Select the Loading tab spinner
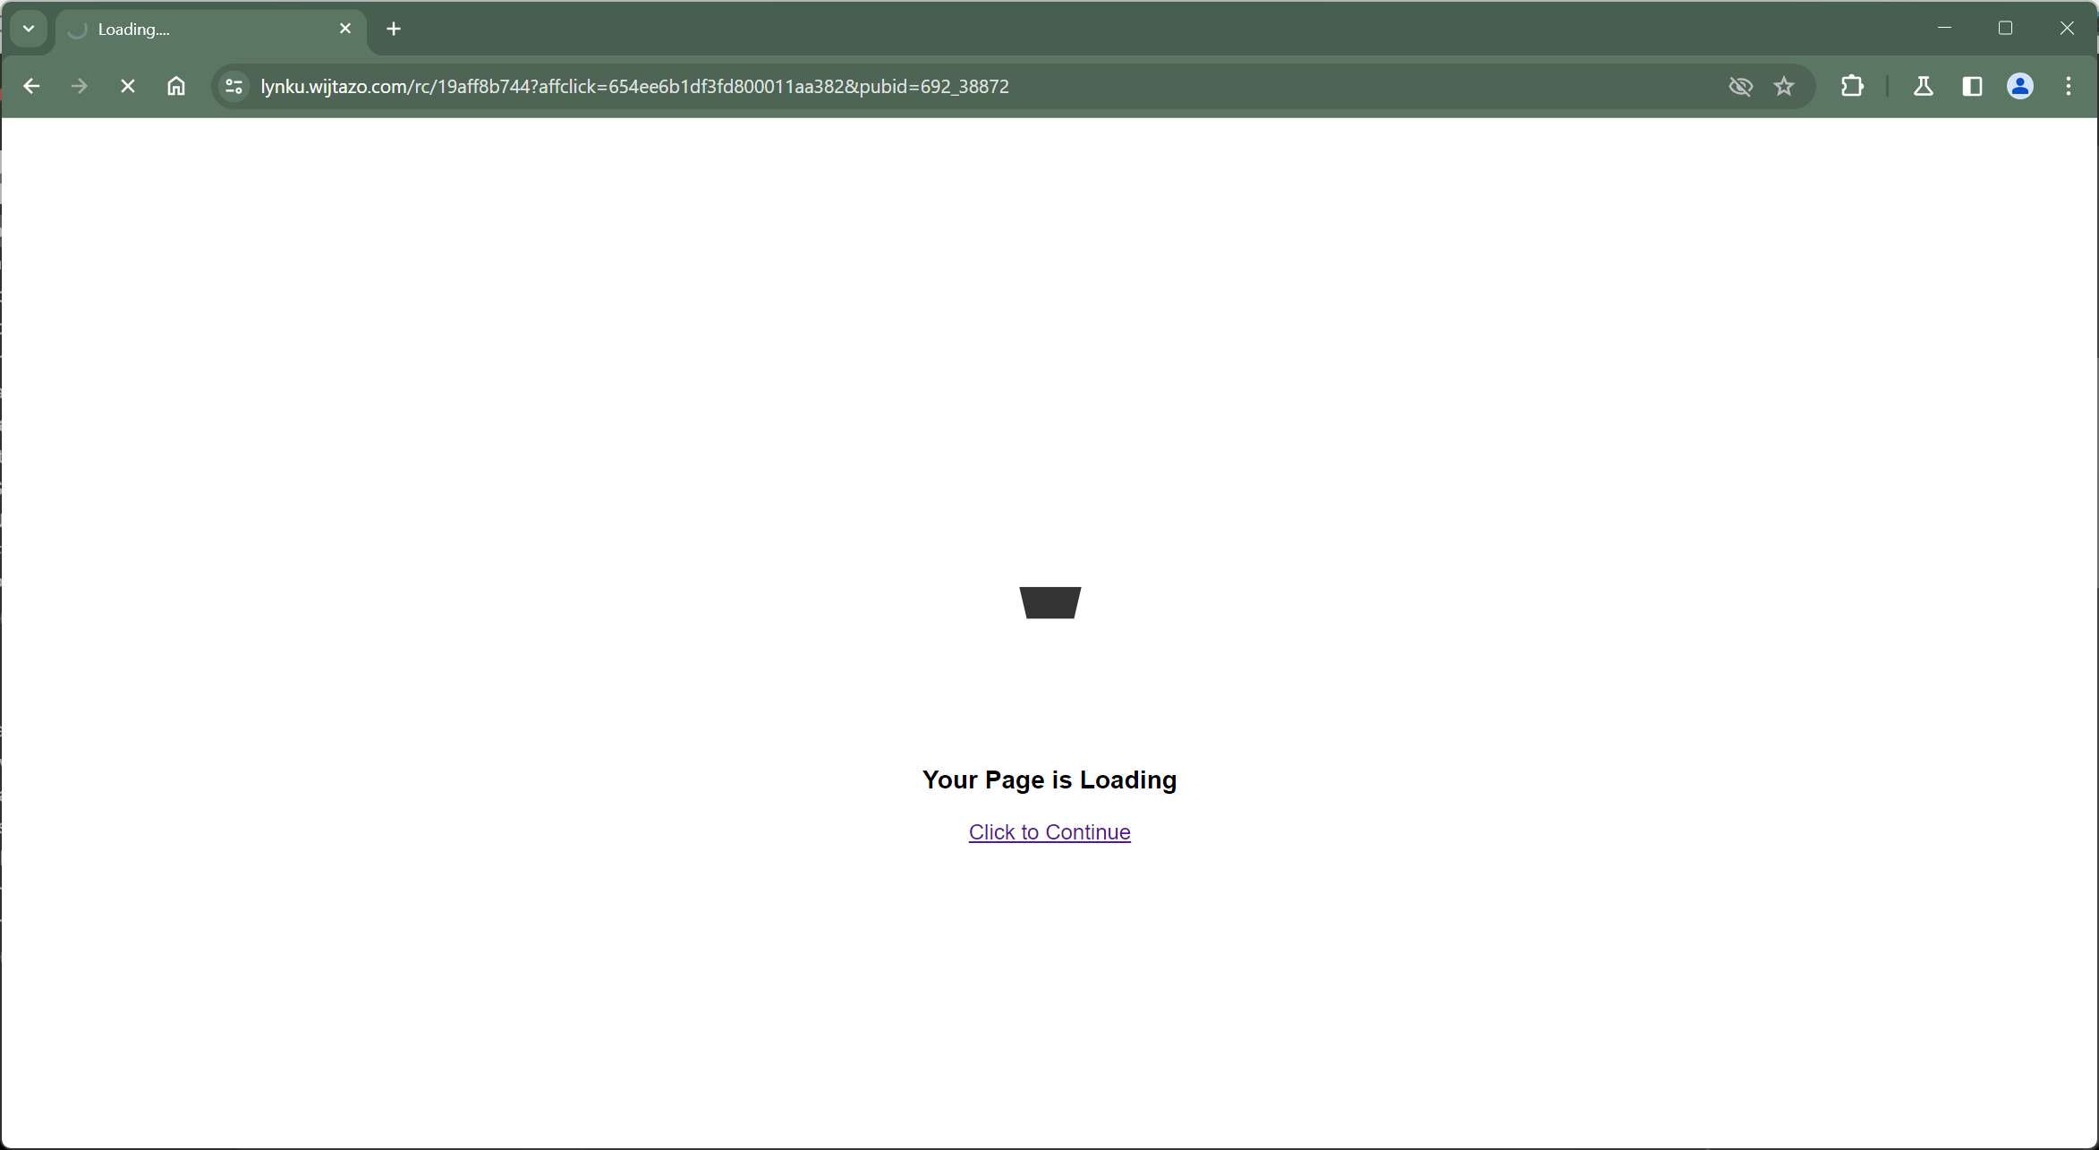2099x1150 pixels. click(x=77, y=29)
